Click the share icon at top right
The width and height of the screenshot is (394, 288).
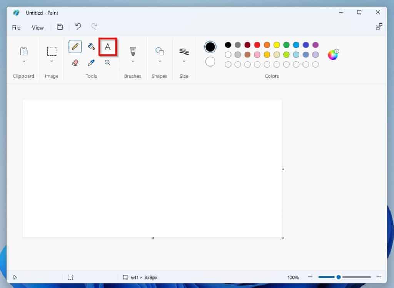click(379, 27)
